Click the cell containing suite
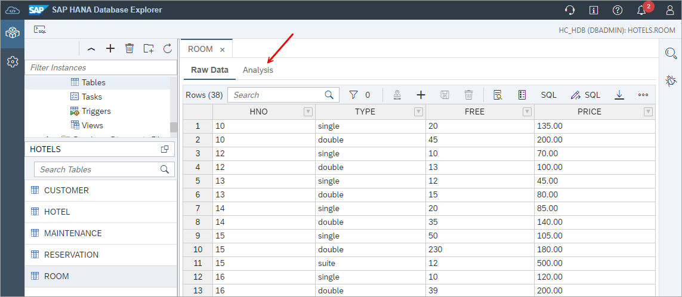682x297 pixels. [371, 264]
